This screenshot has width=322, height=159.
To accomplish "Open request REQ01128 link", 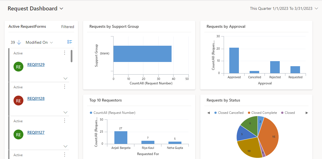I will point(36,98).
